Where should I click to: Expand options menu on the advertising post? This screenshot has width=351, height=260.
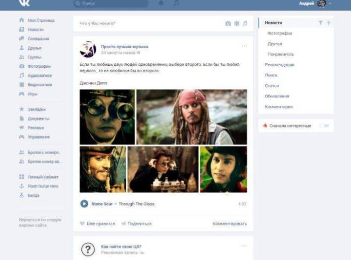coord(244,246)
